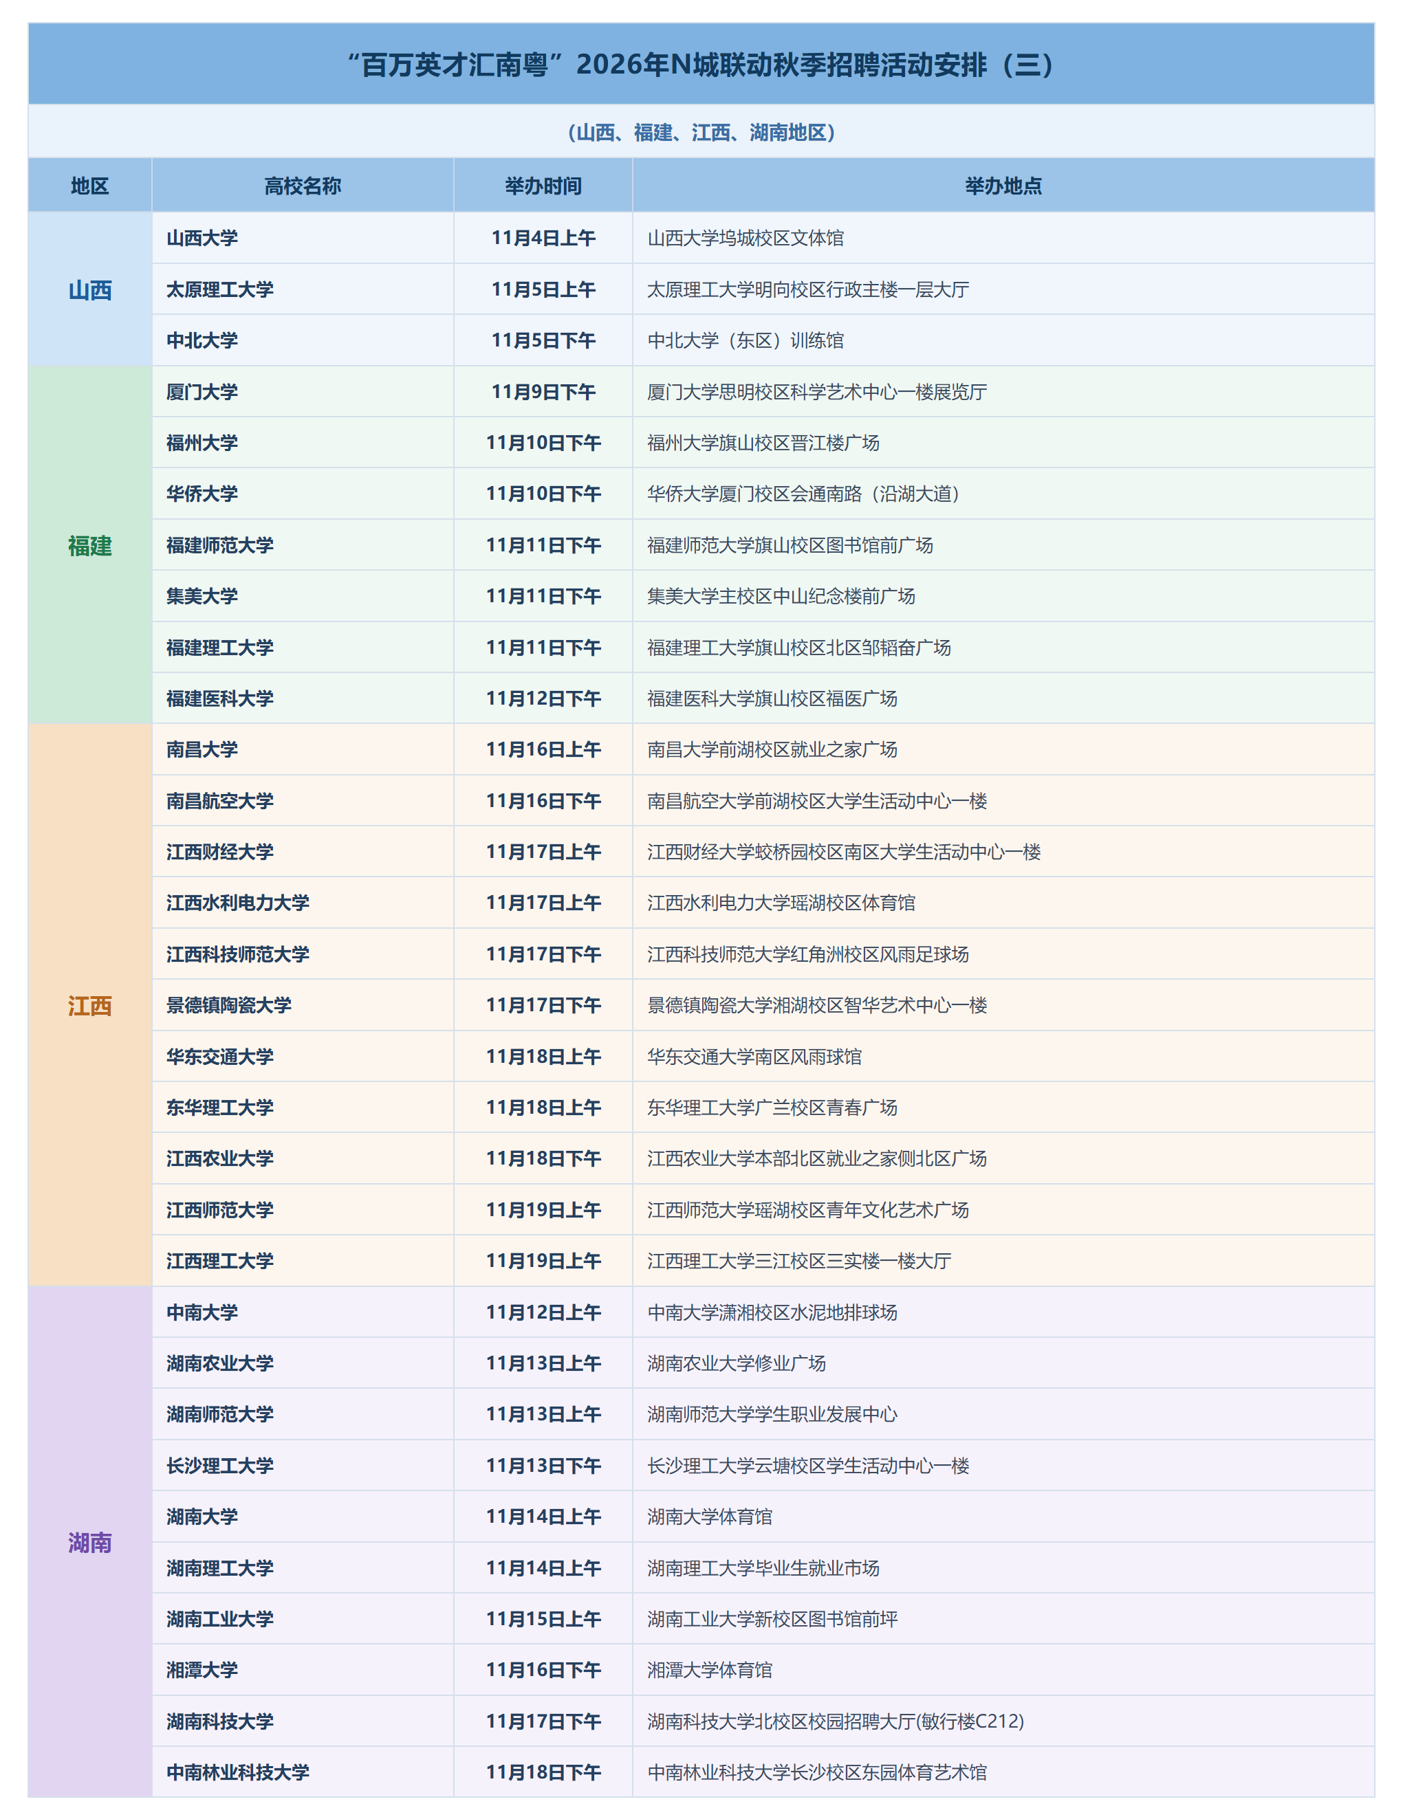Click the 江西财经大学 school name
Image resolution: width=1403 pixels, height=1817 pixels.
(219, 851)
